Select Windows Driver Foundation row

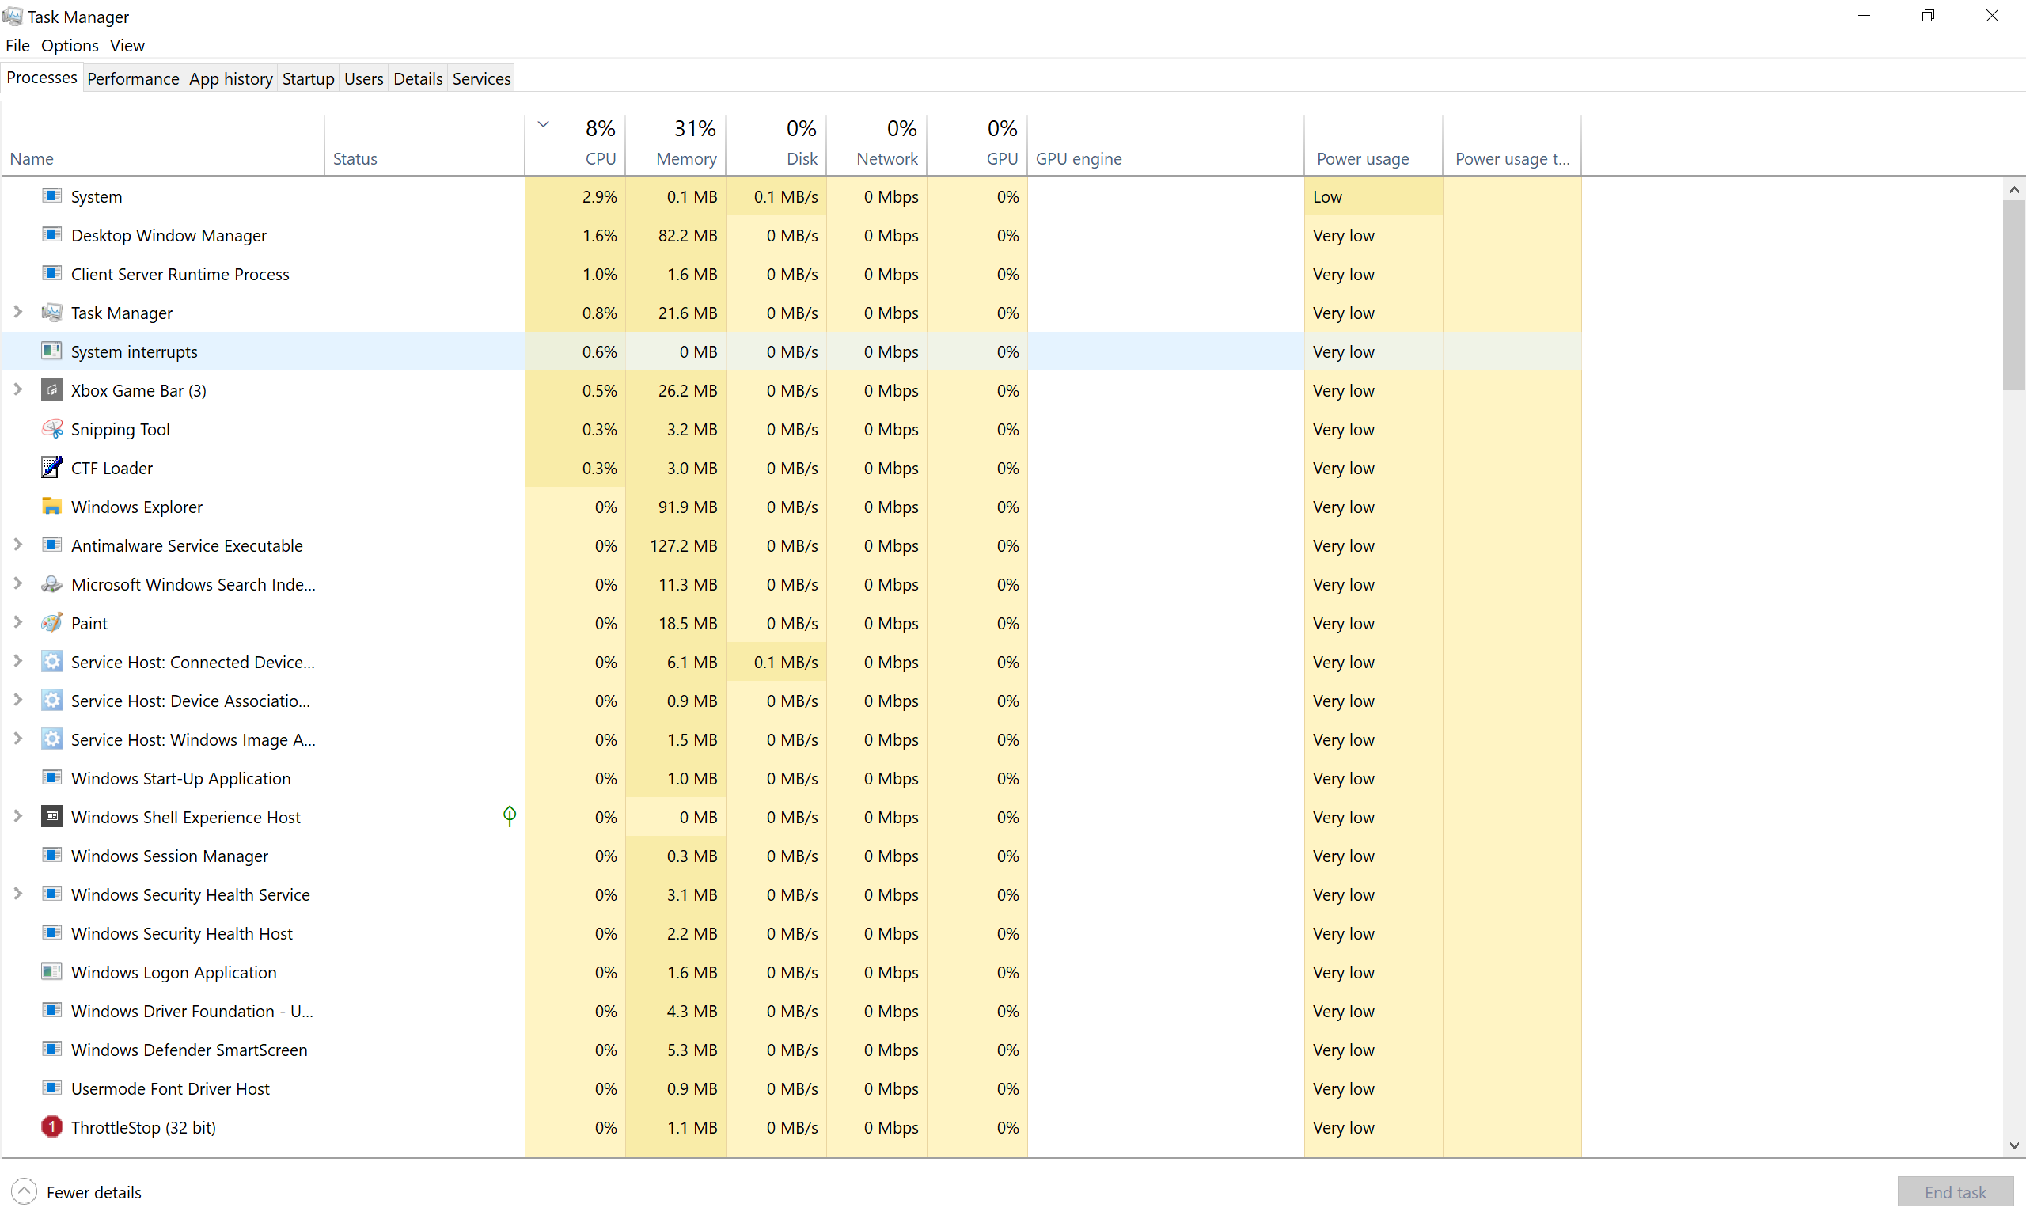(x=791, y=1011)
